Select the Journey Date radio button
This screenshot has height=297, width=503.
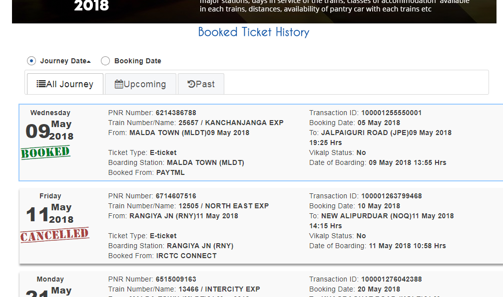coord(31,61)
